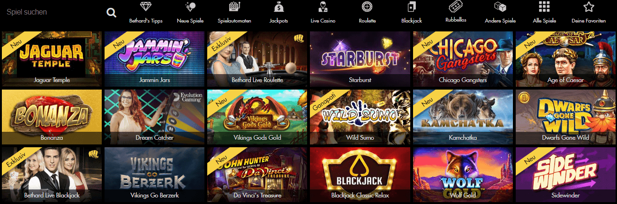Select Neue Spiele category icon
Image resolution: width=617 pixels, height=204 pixels.
[x=190, y=7]
